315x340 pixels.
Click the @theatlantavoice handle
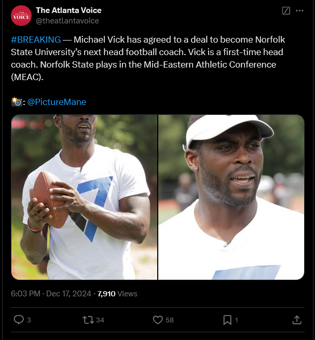click(67, 21)
